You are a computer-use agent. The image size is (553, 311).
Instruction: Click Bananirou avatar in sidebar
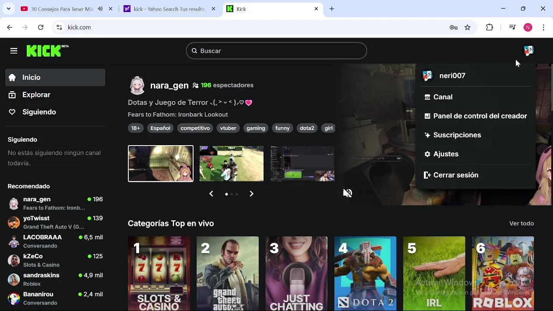click(14, 298)
